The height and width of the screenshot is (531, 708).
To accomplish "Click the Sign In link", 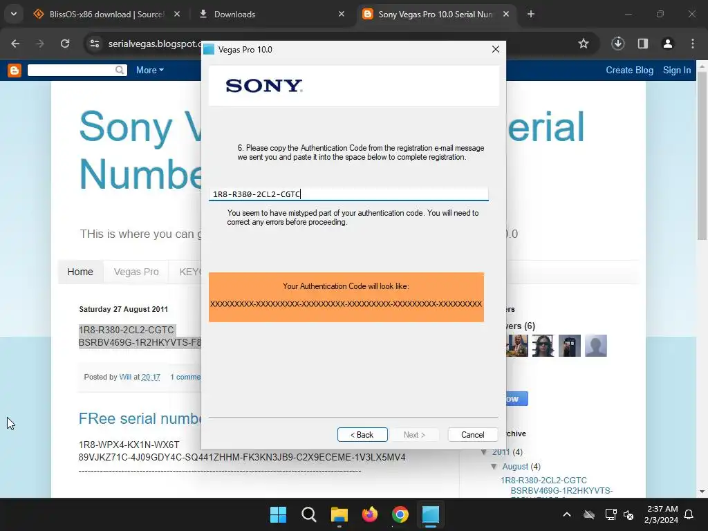I will point(677,70).
